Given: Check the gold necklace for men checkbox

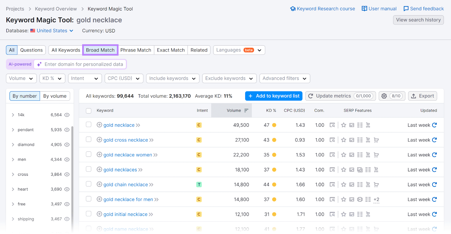Looking at the screenshot, I should coord(89,199).
